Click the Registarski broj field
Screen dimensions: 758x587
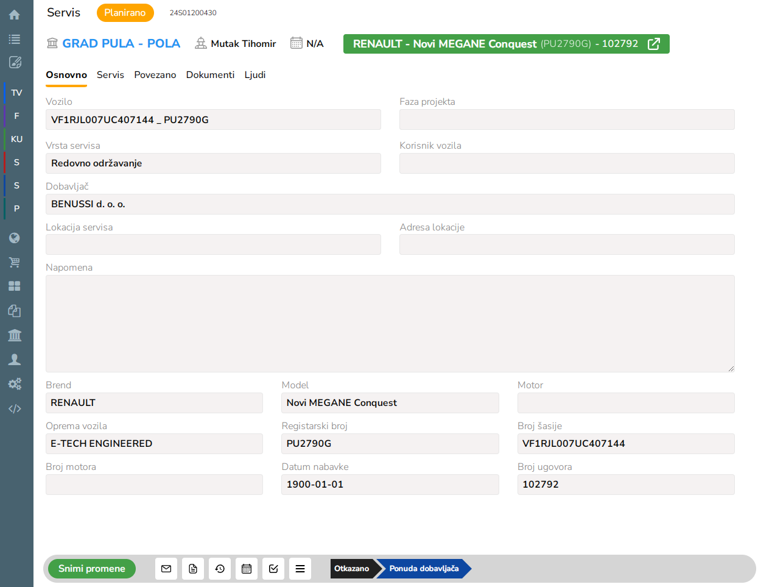tap(390, 444)
